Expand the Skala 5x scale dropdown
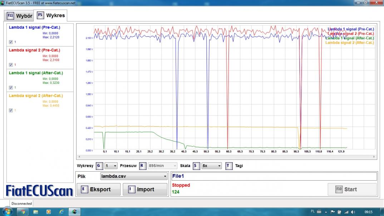The height and width of the screenshot is (216, 384). [211, 166]
